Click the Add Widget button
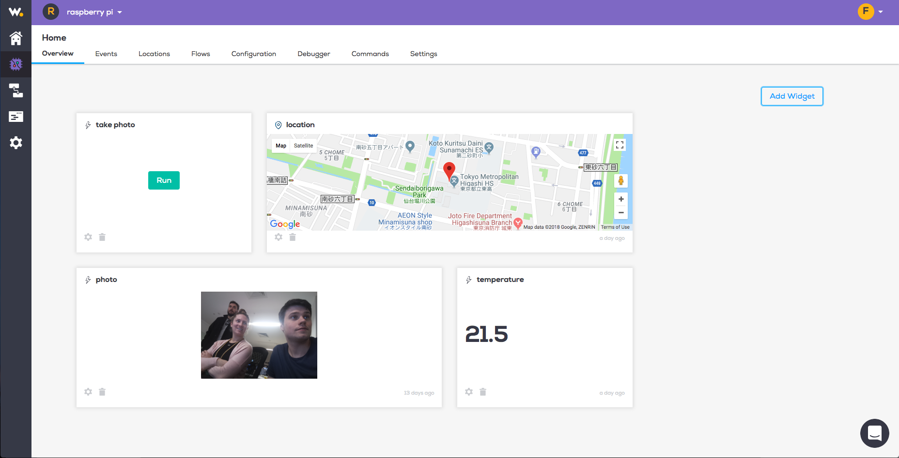Screen dimensions: 899x458 792,96
